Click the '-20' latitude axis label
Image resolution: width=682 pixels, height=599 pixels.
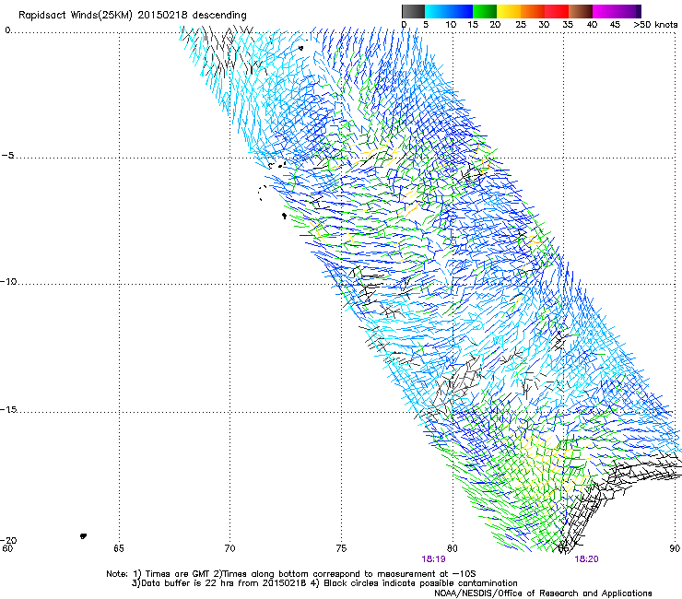click(x=8, y=540)
